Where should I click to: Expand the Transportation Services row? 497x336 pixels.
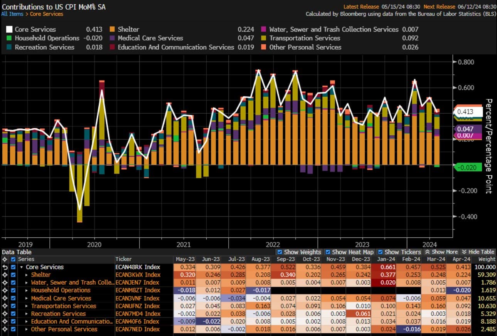(27, 306)
